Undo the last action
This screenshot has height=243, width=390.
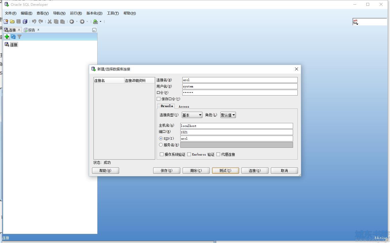pos(34,22)
